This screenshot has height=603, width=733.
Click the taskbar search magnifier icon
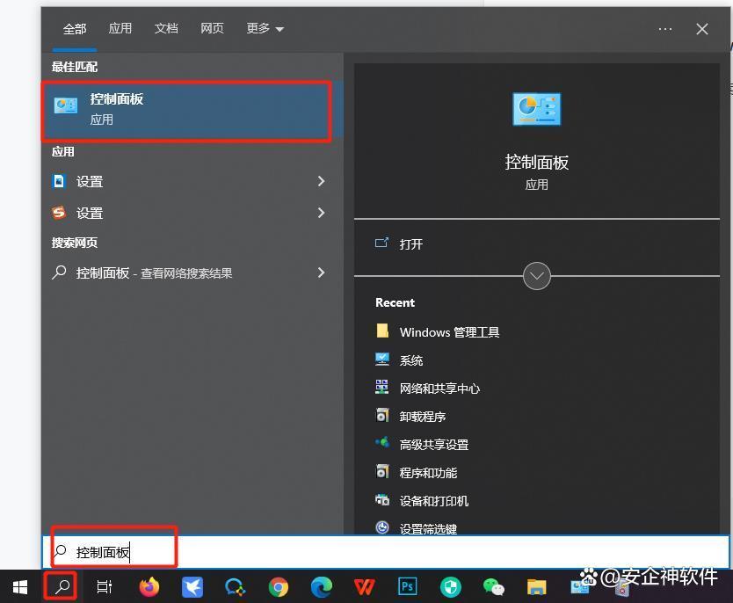[x=62, y=586]
